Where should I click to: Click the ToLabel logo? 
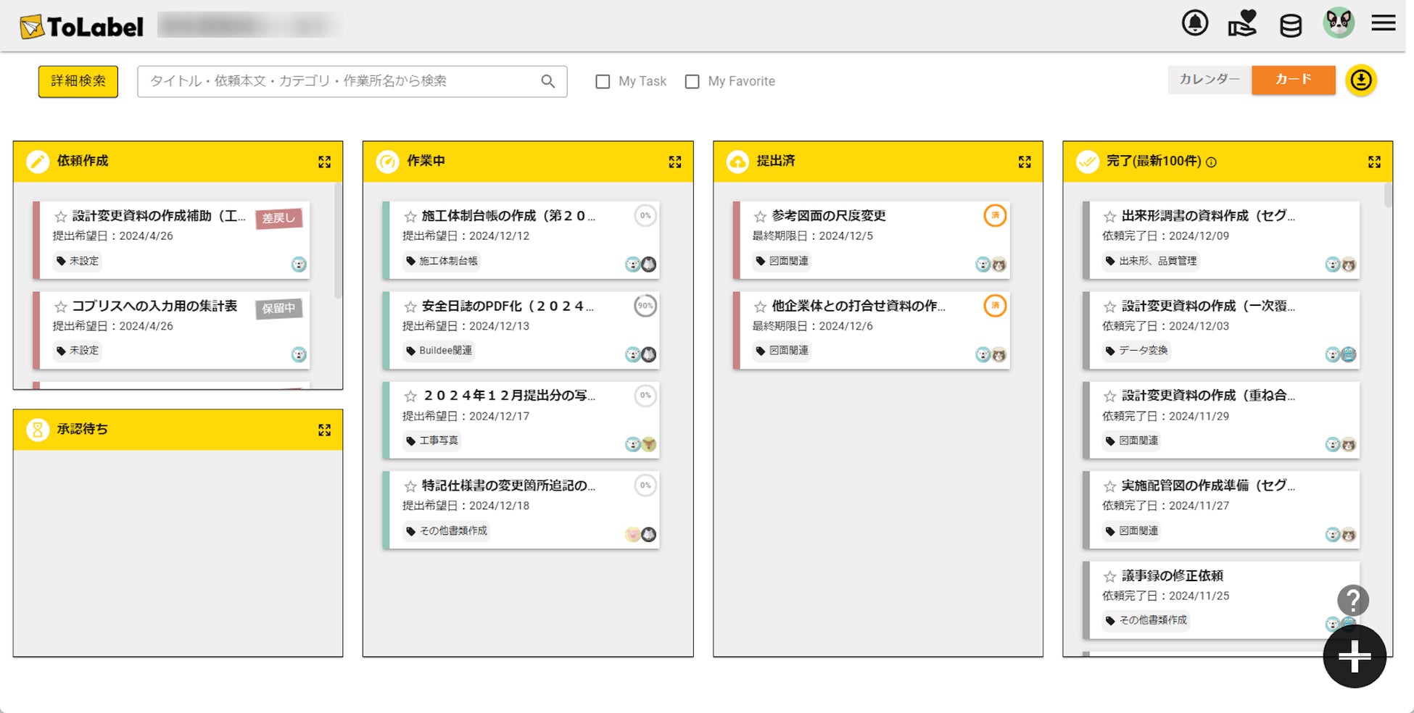click(81, 27)
